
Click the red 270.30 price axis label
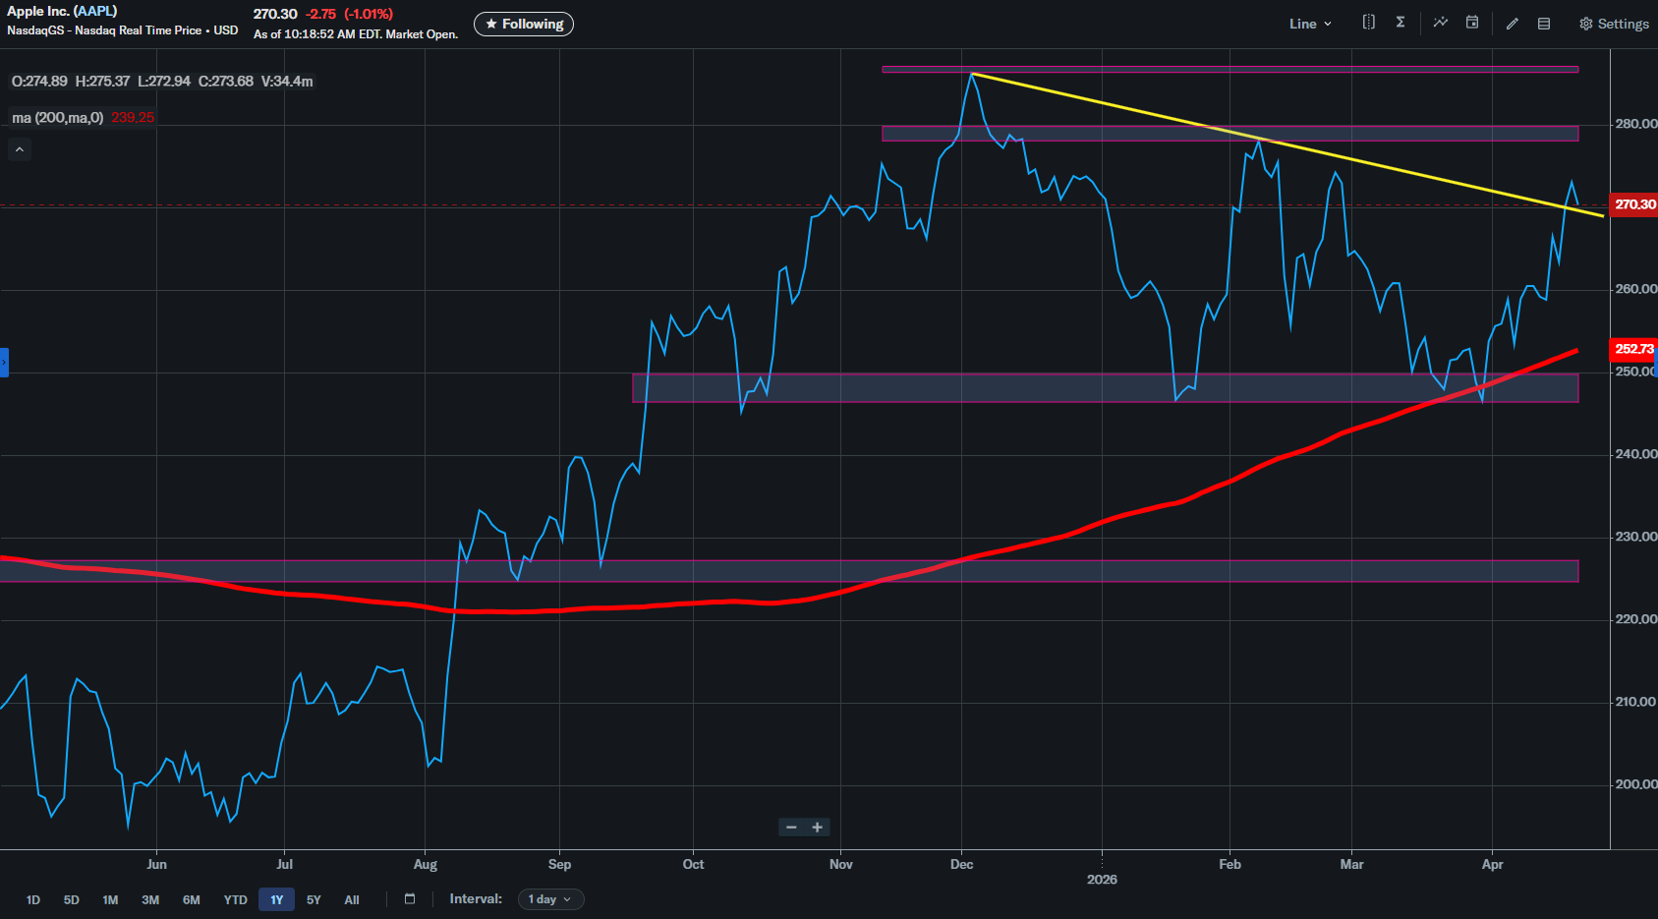click(x=1634, y=204)
